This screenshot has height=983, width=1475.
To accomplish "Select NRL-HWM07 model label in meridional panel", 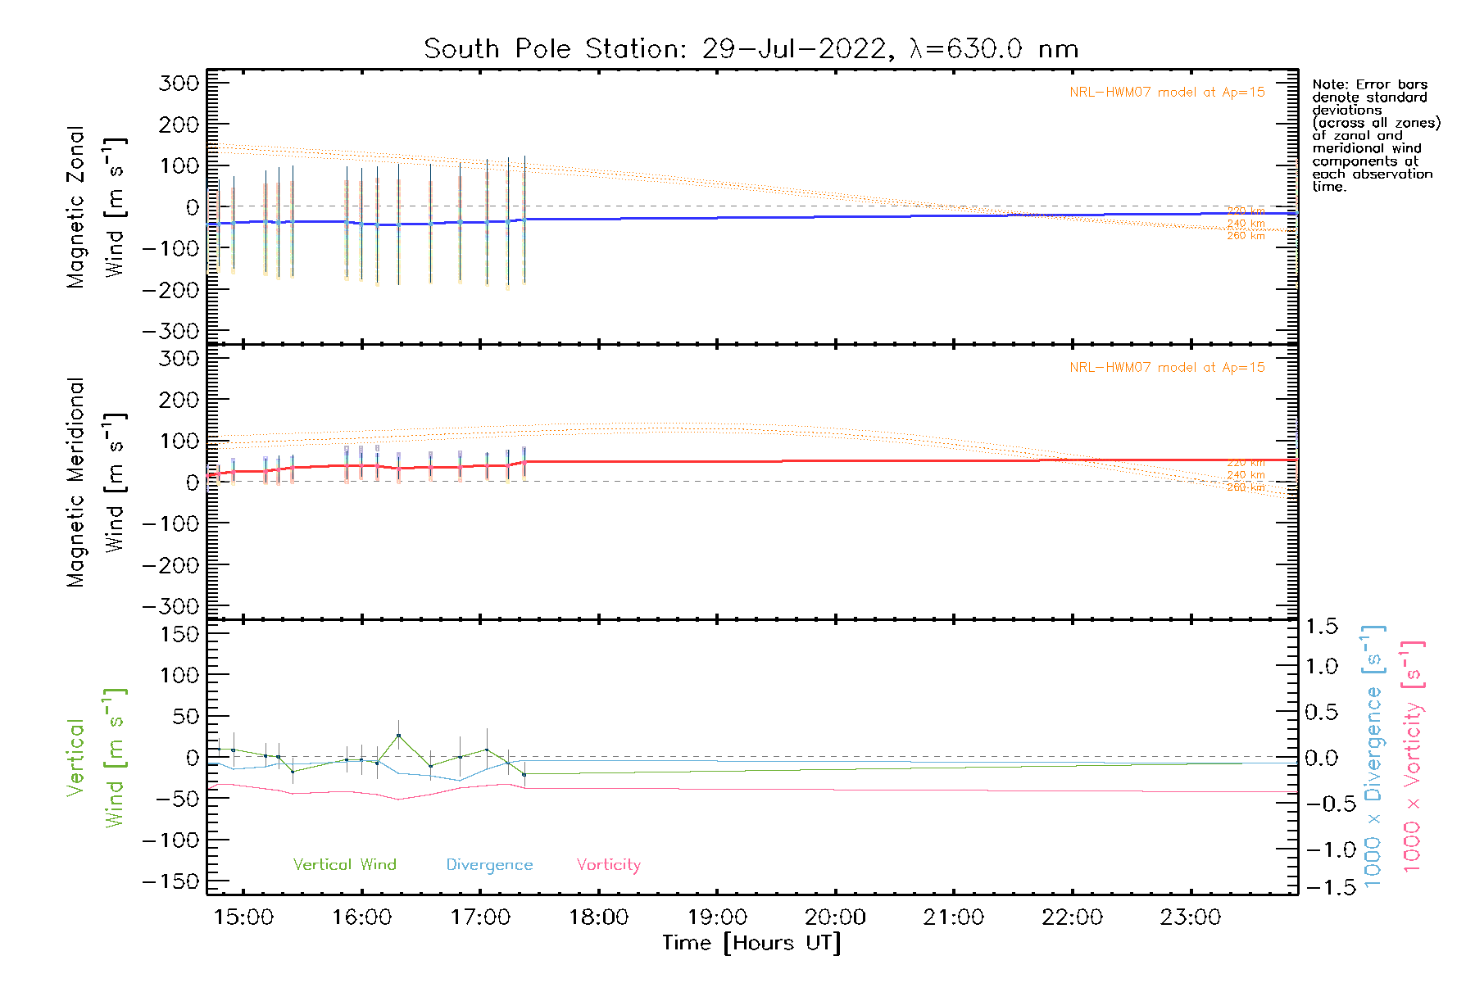I will pyautogui.click(x=1166, y=368).
